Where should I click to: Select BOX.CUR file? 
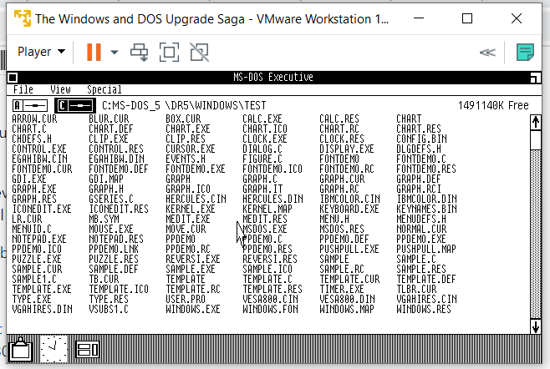(183, 119)
